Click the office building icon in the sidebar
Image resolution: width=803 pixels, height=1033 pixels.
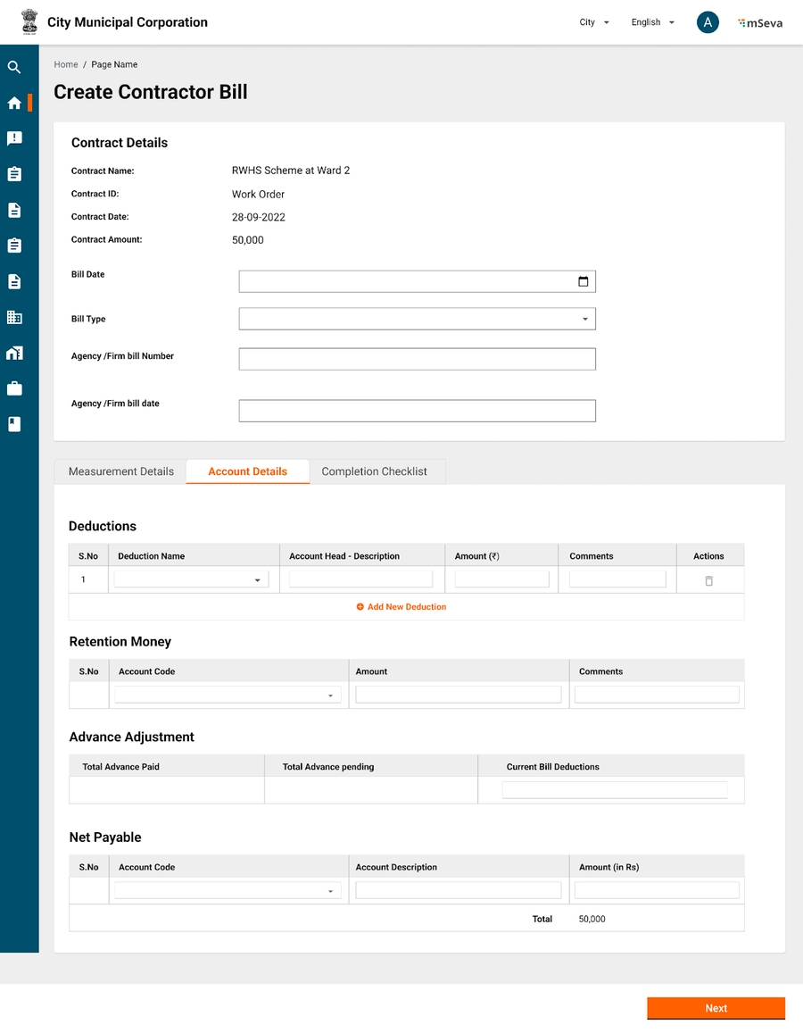tap(14, 317)
